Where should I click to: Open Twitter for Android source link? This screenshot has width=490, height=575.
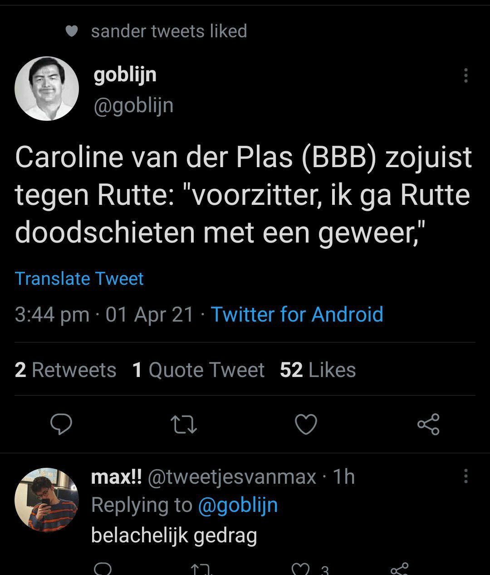coord(297,314)
